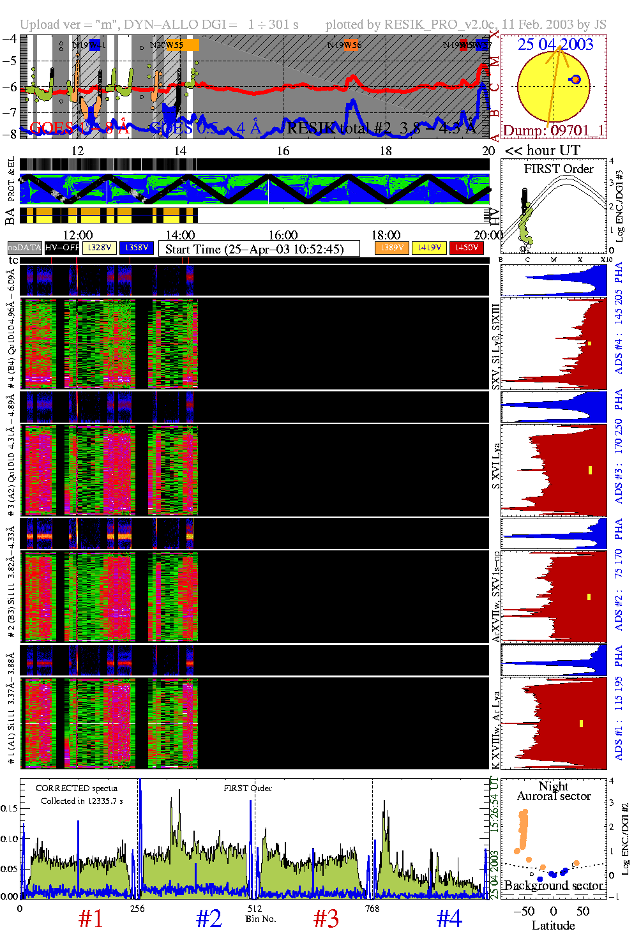Select the yellow marker in ADS #2 histogram

(x=589, y=597)
